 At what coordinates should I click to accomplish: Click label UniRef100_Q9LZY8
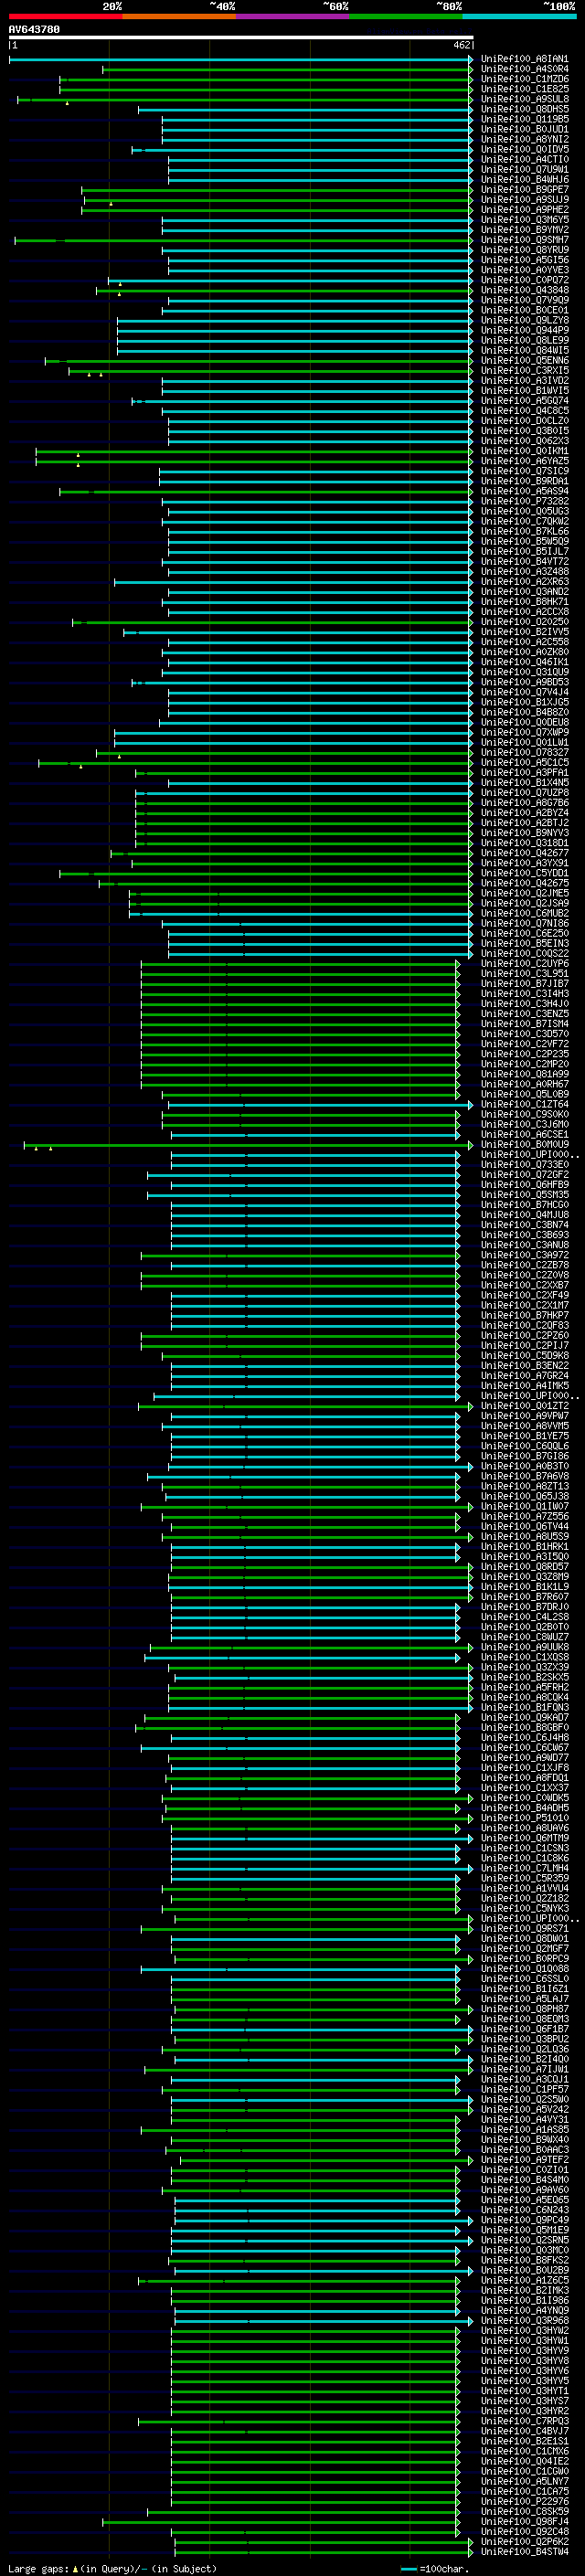pos(525,320)
